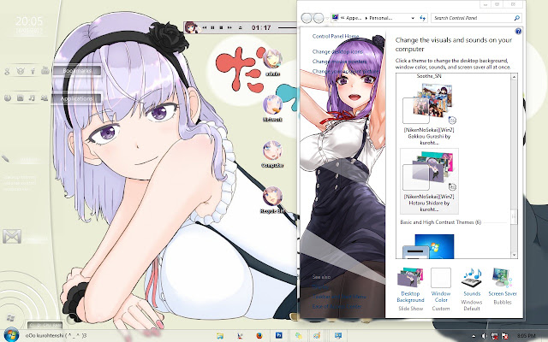Click the Bookmarks label button
Viewport: 548px width, 342px height.
(77, 71)
